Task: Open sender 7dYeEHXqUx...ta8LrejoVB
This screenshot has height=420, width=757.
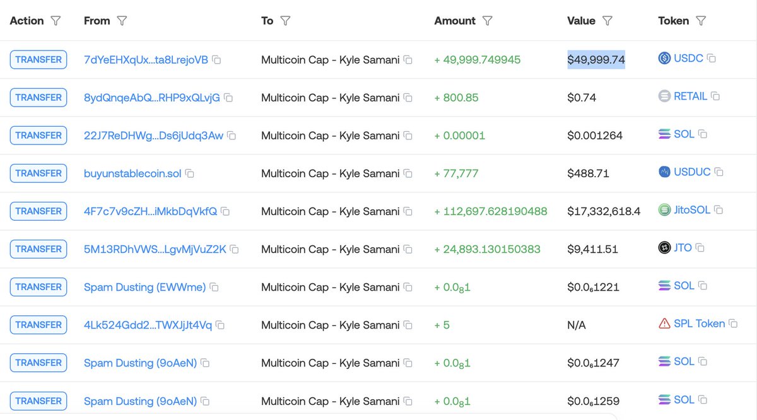Action: pyautogui.click(x=146, y=60)
